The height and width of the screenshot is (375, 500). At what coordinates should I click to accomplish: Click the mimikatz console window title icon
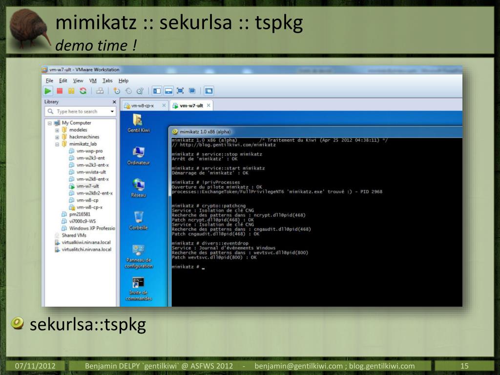tap(175, 132)
